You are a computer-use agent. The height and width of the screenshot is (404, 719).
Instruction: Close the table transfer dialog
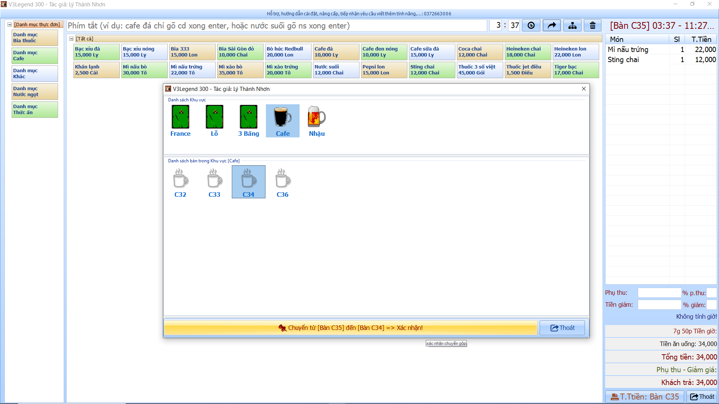584,89
